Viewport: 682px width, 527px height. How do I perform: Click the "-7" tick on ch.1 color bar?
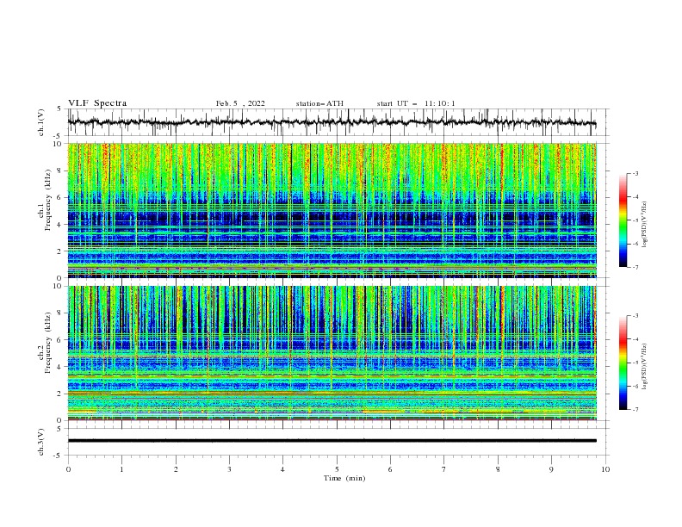[635, 267]
